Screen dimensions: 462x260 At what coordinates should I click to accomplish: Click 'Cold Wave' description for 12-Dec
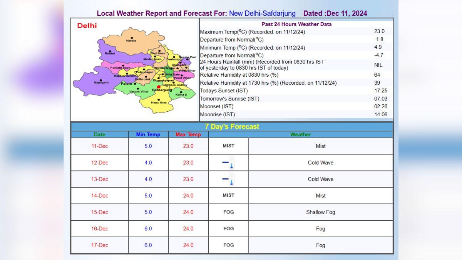[321, 163]
